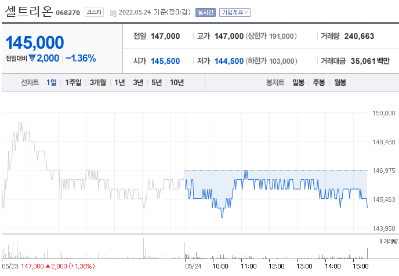399x276 pixels.
Task: Show the 5년 line chart
Action: pos(157,82)
